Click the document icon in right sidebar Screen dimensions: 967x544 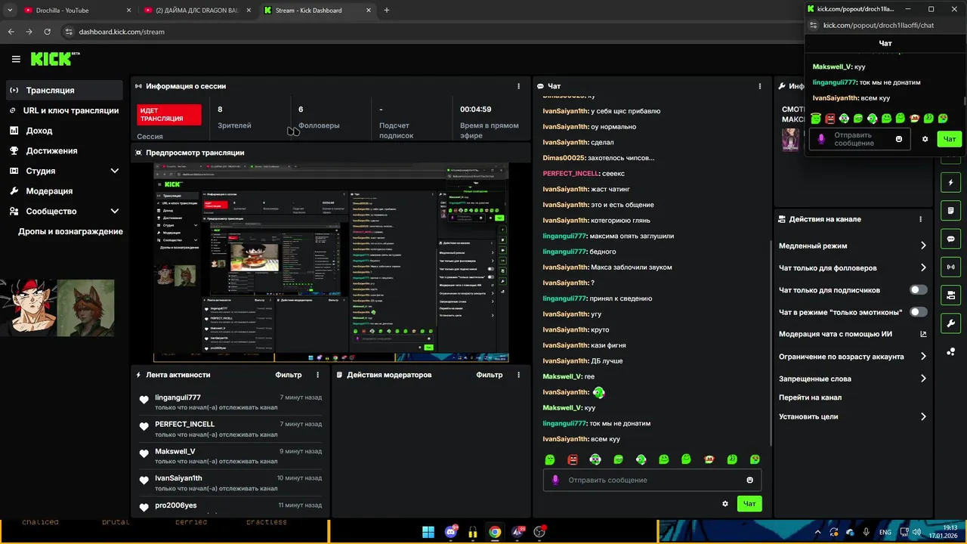click(950, 211)
